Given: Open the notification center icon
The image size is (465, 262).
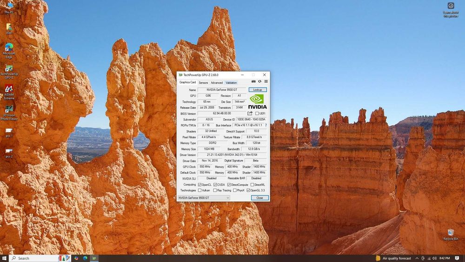Looking at the screenshot, I should 457,258.
